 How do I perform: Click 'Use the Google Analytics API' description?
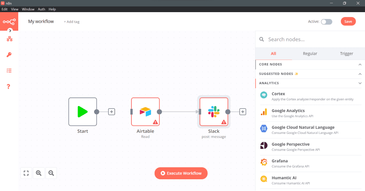coord(292,116)
